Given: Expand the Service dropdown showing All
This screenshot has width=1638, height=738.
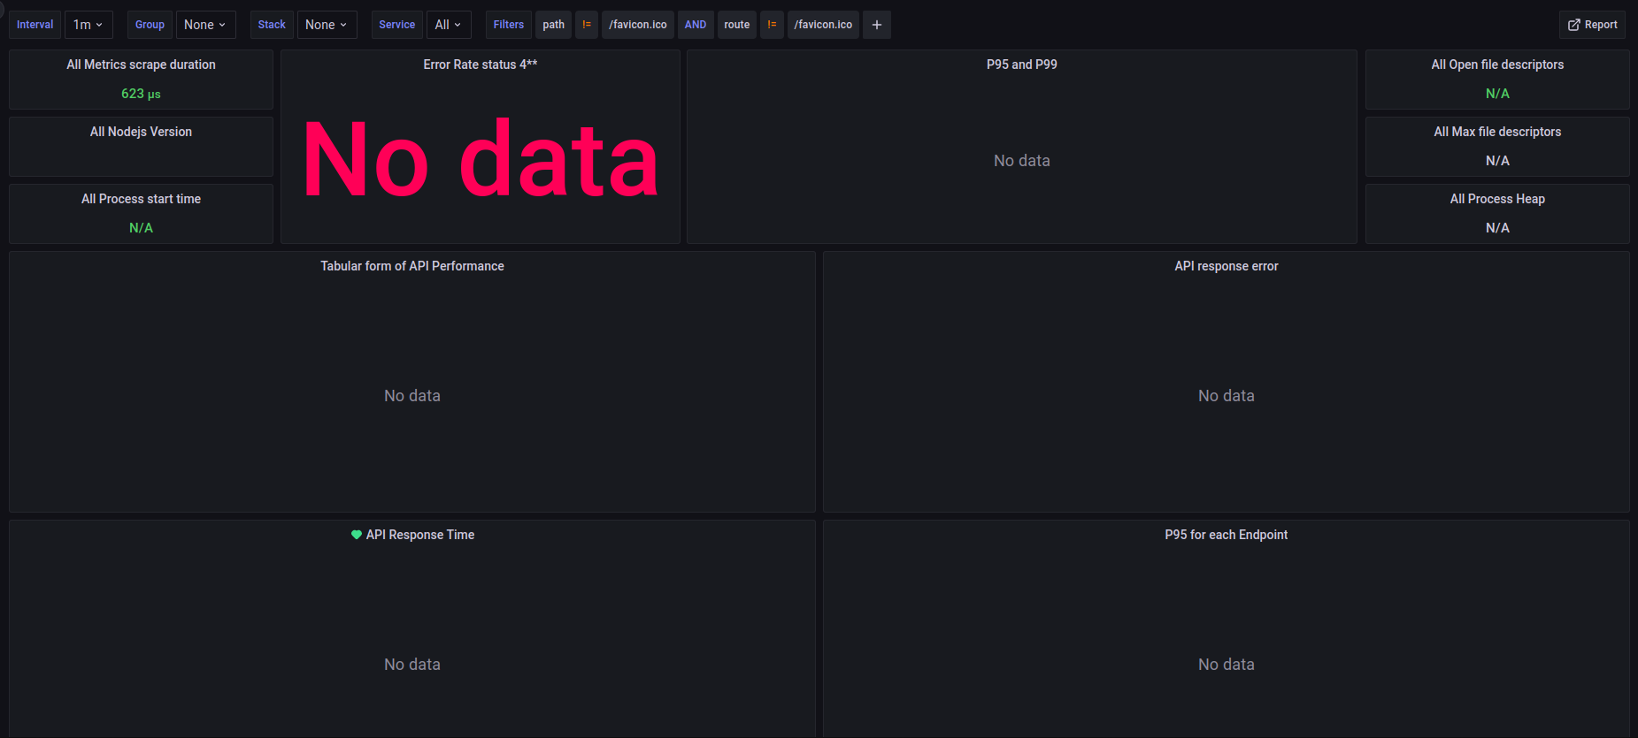Looking at the screenshot, I should click(449, 25).
